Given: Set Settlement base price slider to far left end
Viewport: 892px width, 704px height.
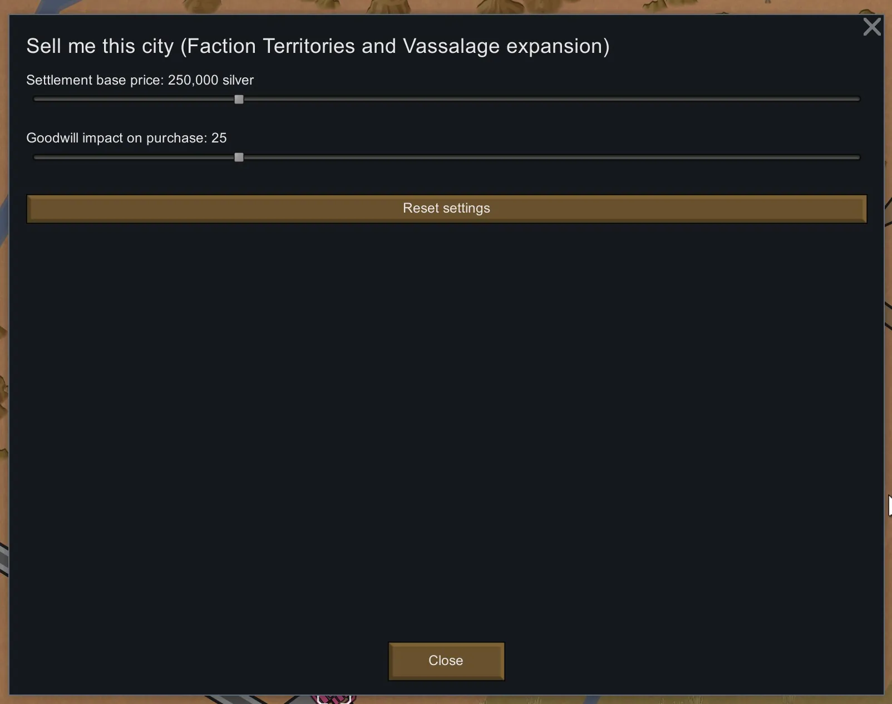Looking at the screenshot, I should (x=35, y=100).
